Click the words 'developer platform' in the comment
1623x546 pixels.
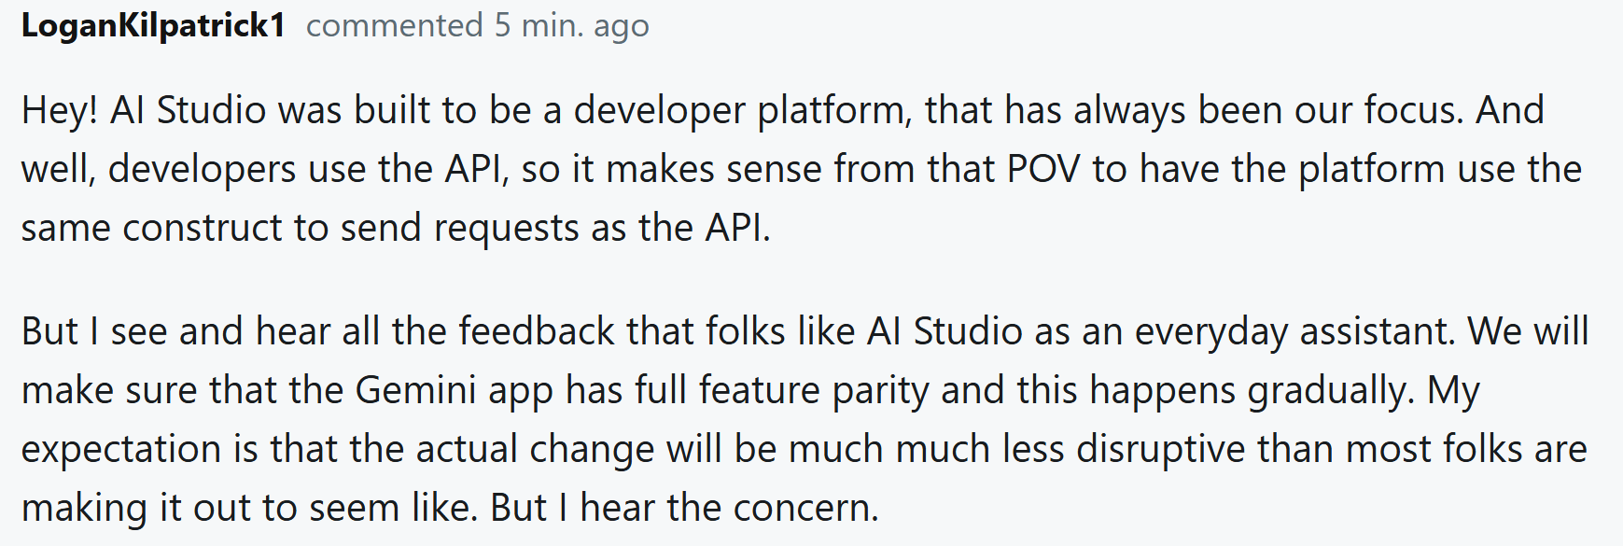[738, 111]
